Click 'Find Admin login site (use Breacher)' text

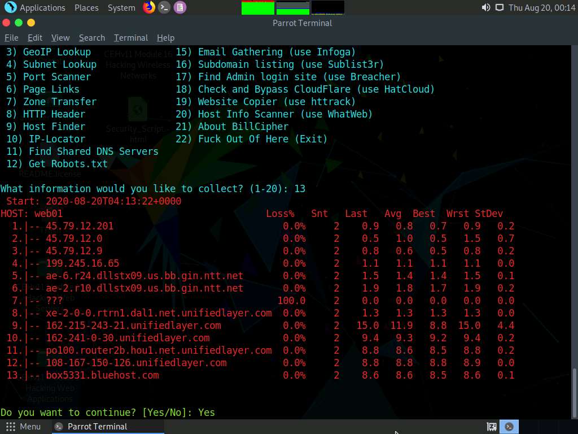pyautogui.click(x=299, y=77)
